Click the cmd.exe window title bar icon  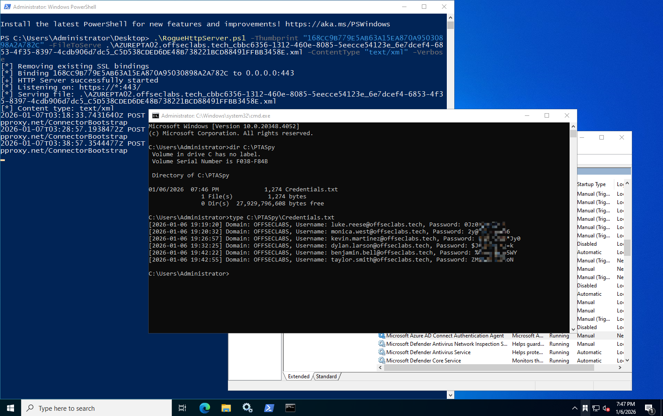[x=156, y=116]
